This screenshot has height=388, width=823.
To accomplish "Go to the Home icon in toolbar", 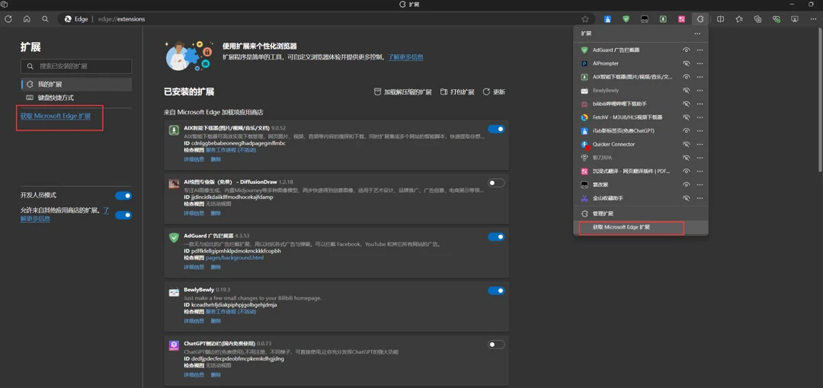I will coord(27,19).
